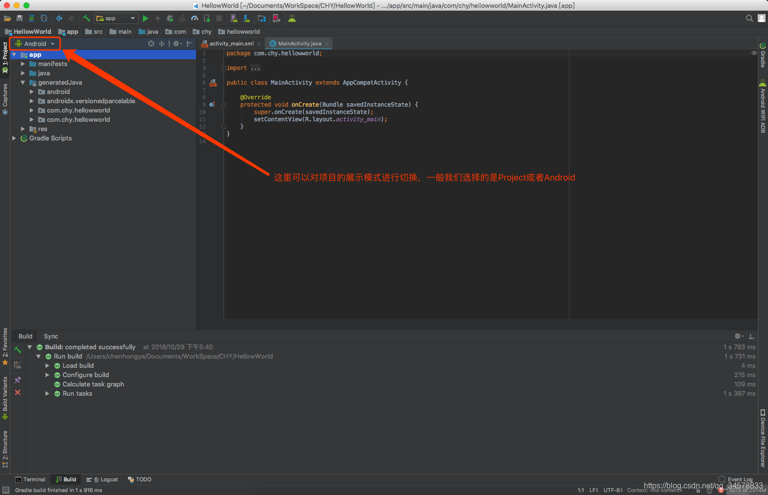Viewport: 768px width, 495px height.
Task: Open the 6: Logcat tool window tab
Action: point(102,479)
